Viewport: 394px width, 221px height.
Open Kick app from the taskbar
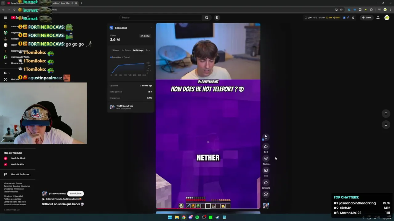(211, 217)
